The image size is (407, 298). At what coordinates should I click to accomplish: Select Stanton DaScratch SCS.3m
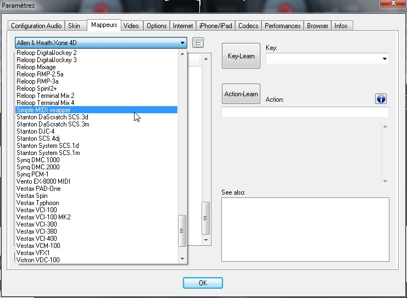point(96,124)
